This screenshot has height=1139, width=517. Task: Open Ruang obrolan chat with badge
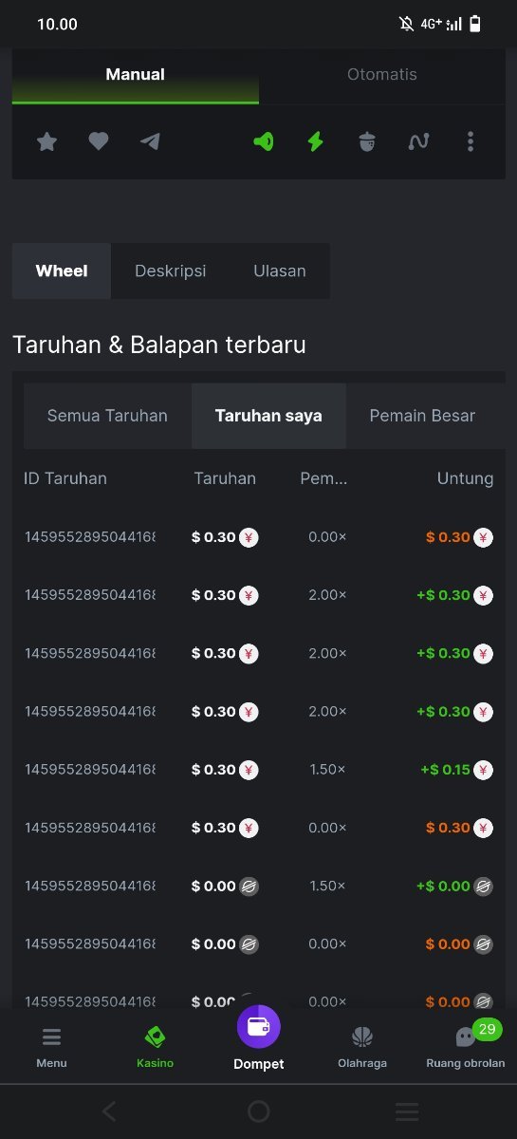pos(466,1047)
